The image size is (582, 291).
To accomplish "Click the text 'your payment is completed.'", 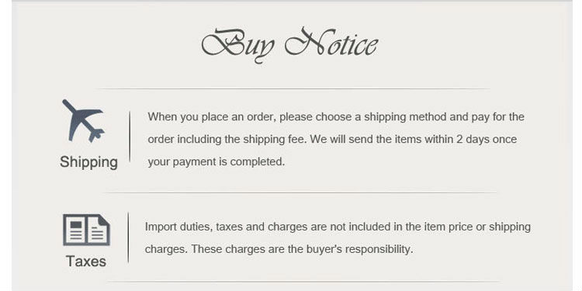I will point(217,162).
